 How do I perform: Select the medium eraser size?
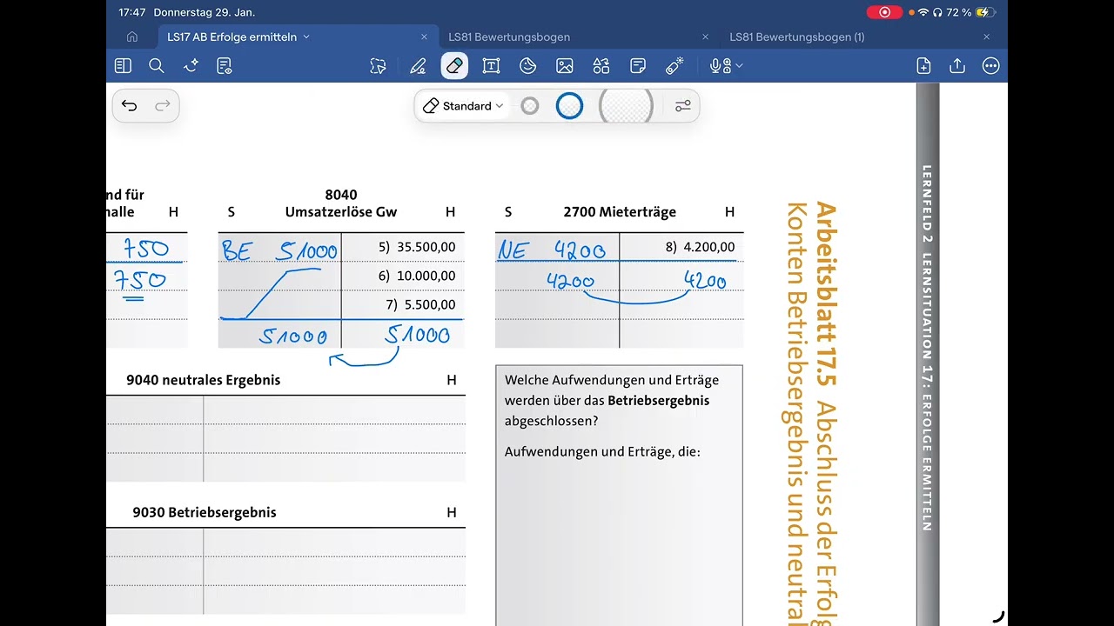click(x=569, y=106)
